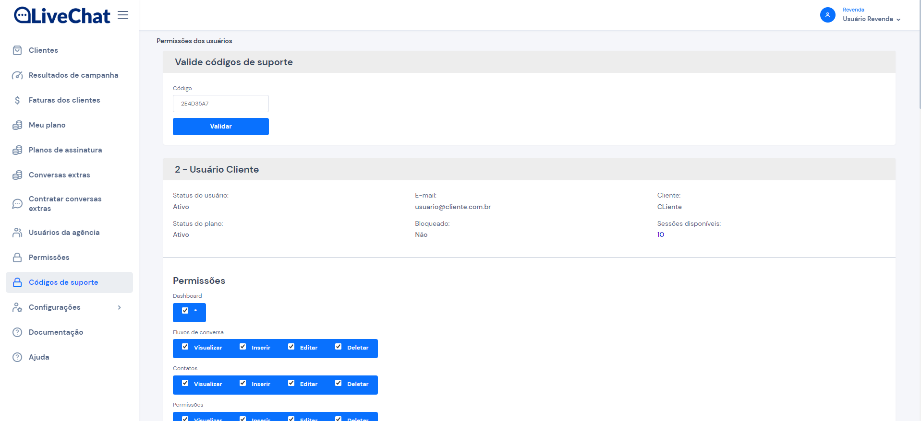Click the Documentação question mark icon
The height and width of the screenshot is (421, 921).
pos(17,332)
